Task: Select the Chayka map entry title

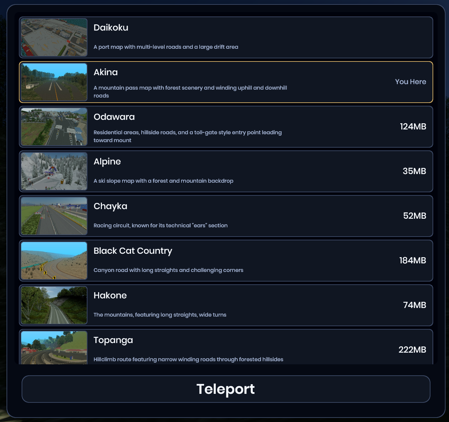Action: pyautogui.click(x=110, y=206)
